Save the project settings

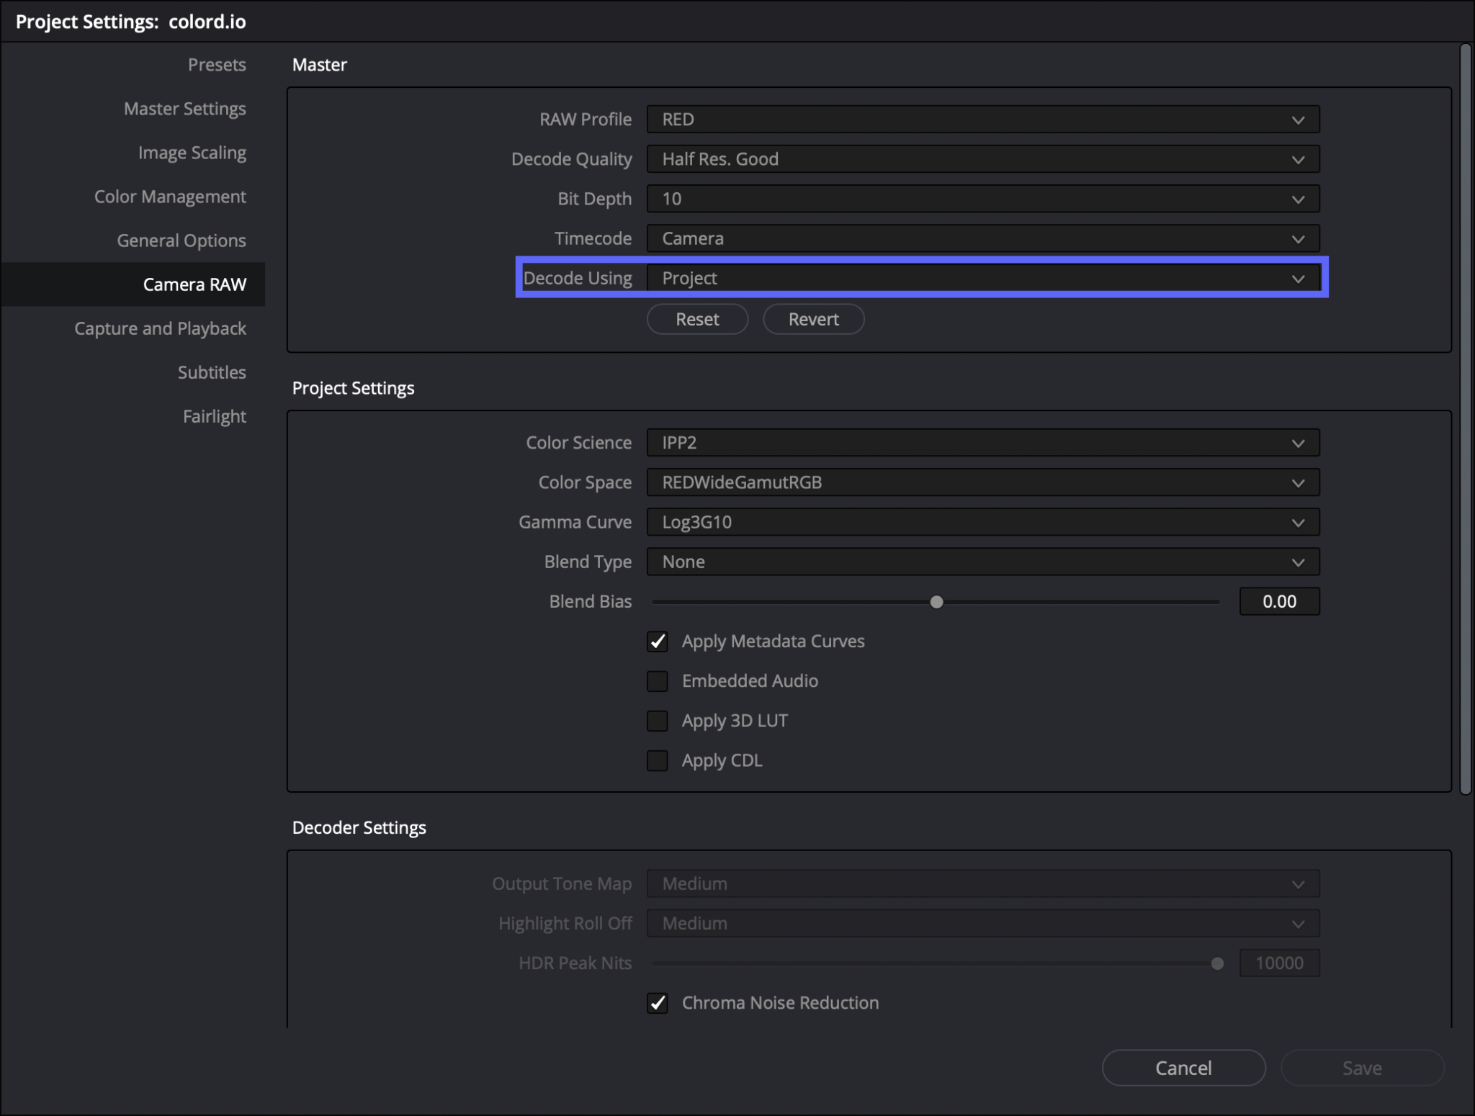coord(1362,1068)
